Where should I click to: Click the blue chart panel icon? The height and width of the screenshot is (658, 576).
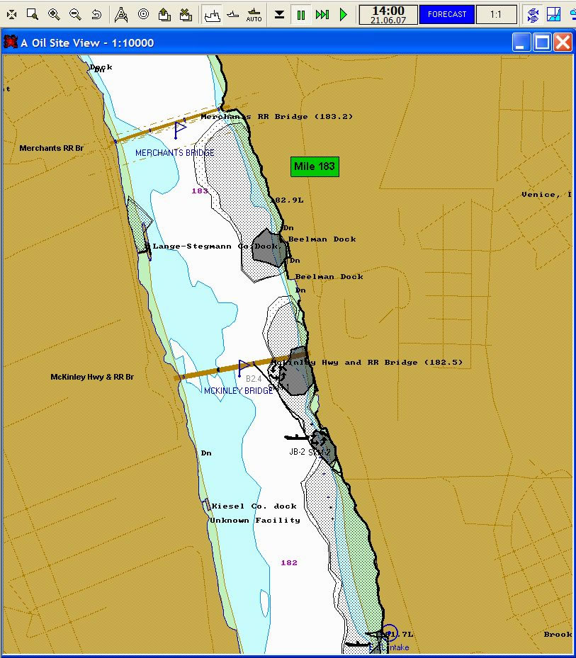(554, 15)
